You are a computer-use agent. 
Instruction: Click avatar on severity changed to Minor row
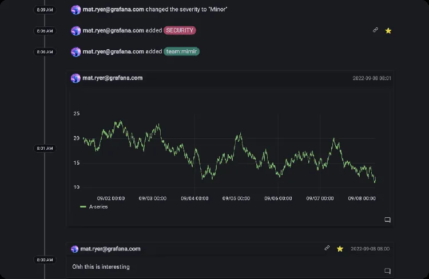coord(76,10)
